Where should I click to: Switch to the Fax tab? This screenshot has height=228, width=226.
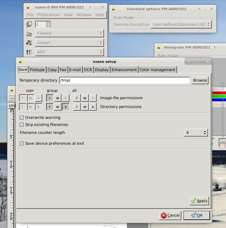(63, 70)
